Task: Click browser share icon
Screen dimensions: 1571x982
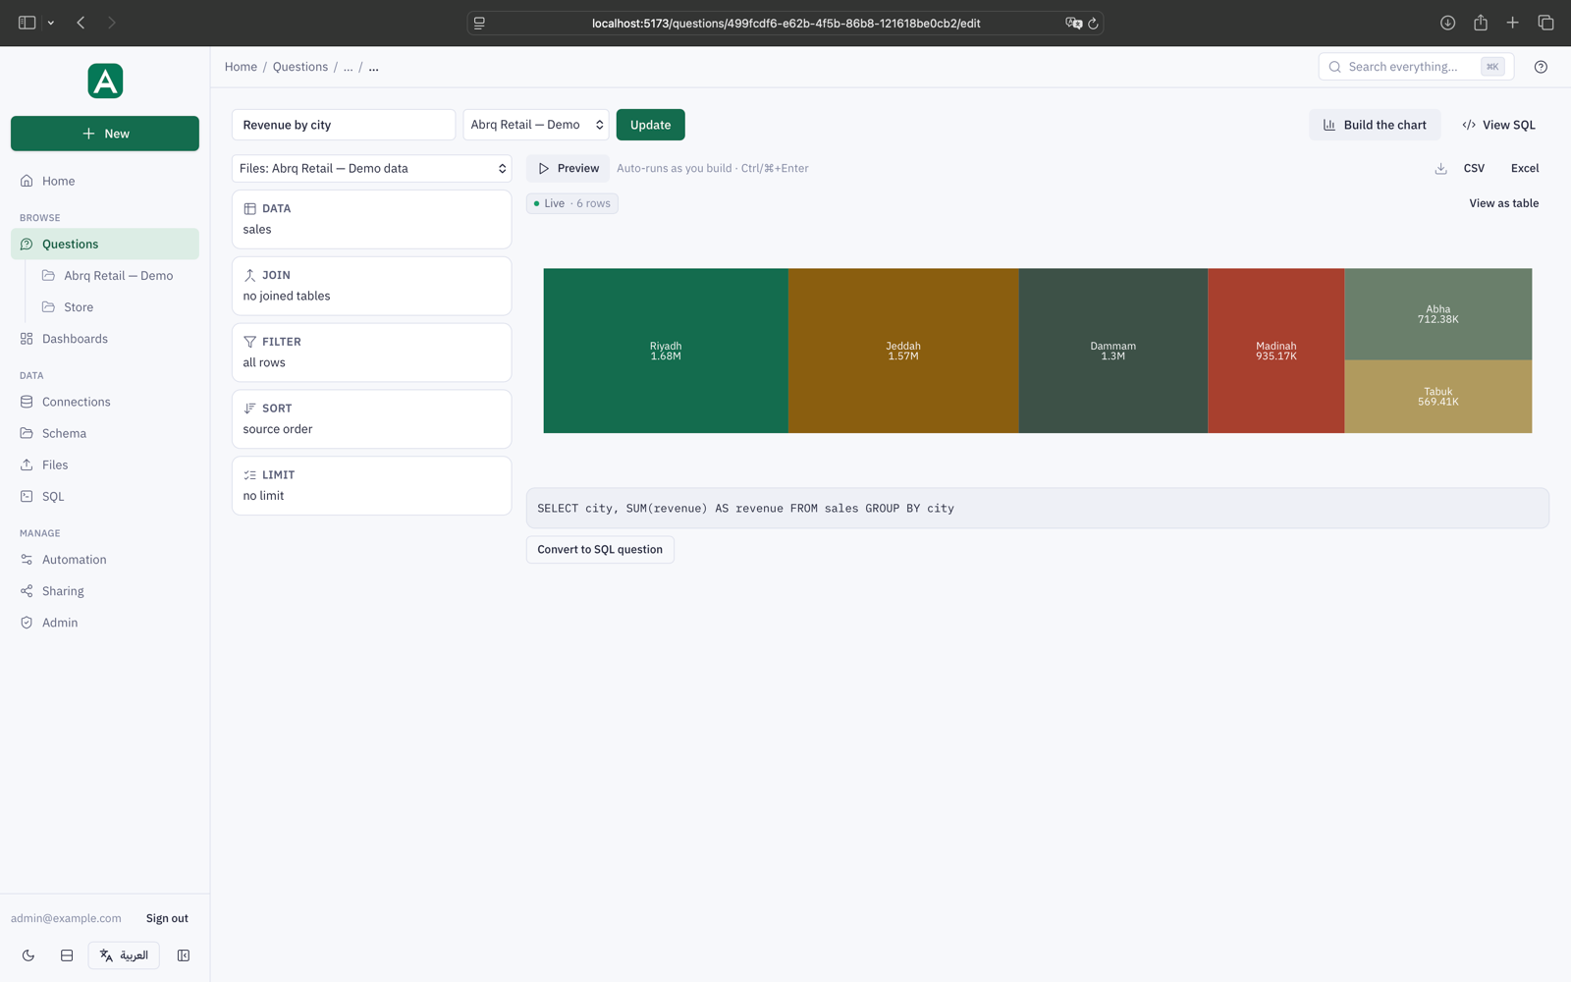Action: [x=1481, y=23]
